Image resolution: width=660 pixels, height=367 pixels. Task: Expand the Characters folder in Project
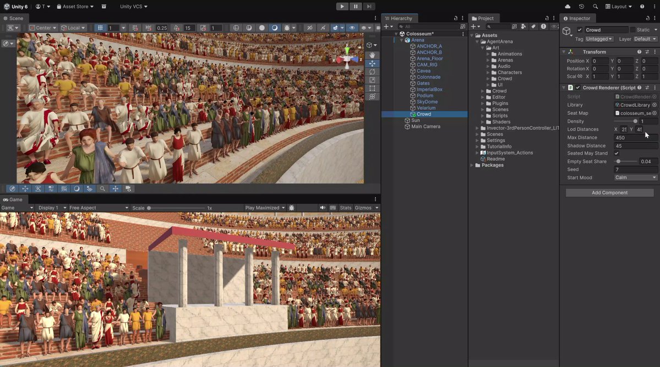(x=488, y=73)
